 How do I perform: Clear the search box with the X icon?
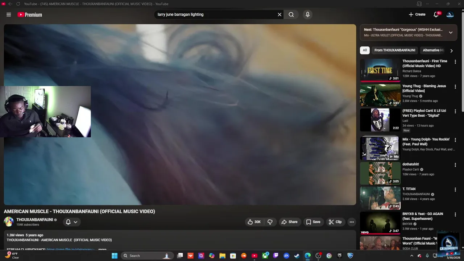coord(279,14)
